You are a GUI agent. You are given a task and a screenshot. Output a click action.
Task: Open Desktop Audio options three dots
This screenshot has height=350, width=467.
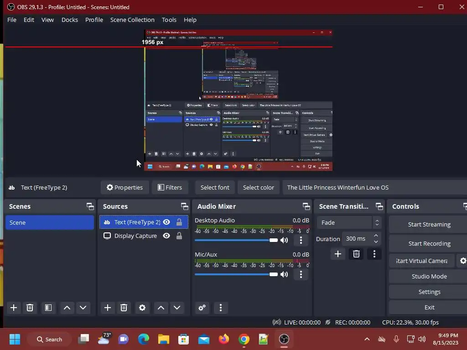[x=301, y=240]
